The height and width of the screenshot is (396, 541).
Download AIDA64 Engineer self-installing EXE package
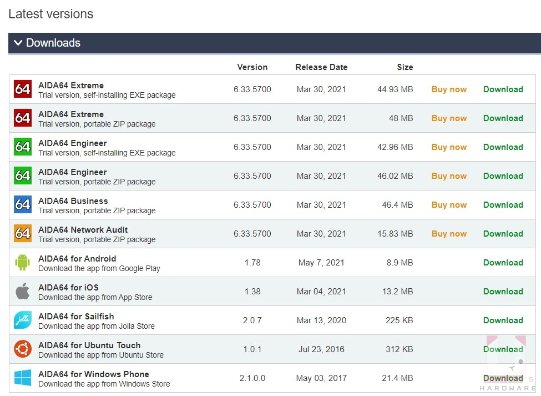[x=503, y=147]
